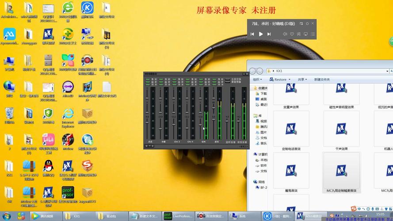This screenshot has height=221, width=393.
Task: Open the Administrator folder on the desktop
Action: pos(10,10)
